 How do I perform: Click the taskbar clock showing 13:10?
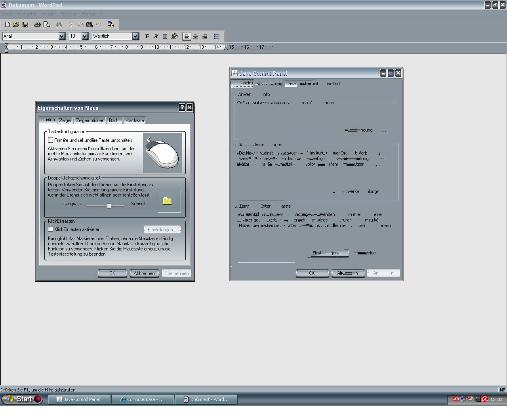496,399
